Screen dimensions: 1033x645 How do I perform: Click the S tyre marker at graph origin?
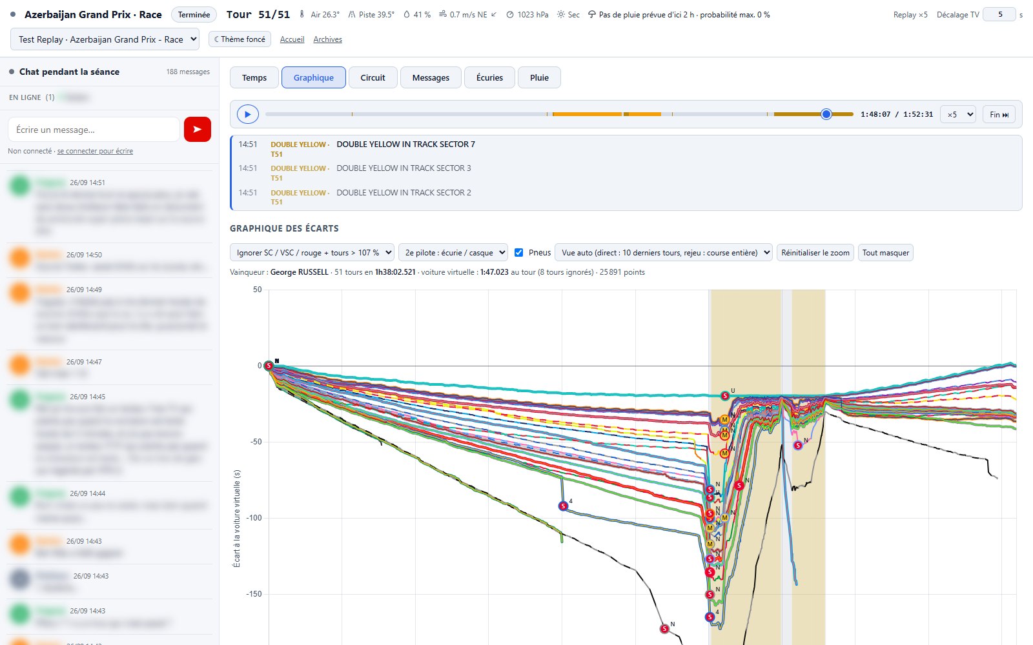(x=269, y=366)
